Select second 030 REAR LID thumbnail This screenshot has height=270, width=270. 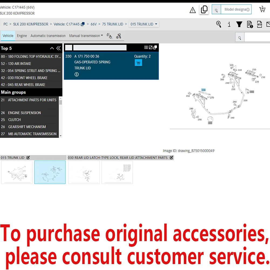[117, 172]
